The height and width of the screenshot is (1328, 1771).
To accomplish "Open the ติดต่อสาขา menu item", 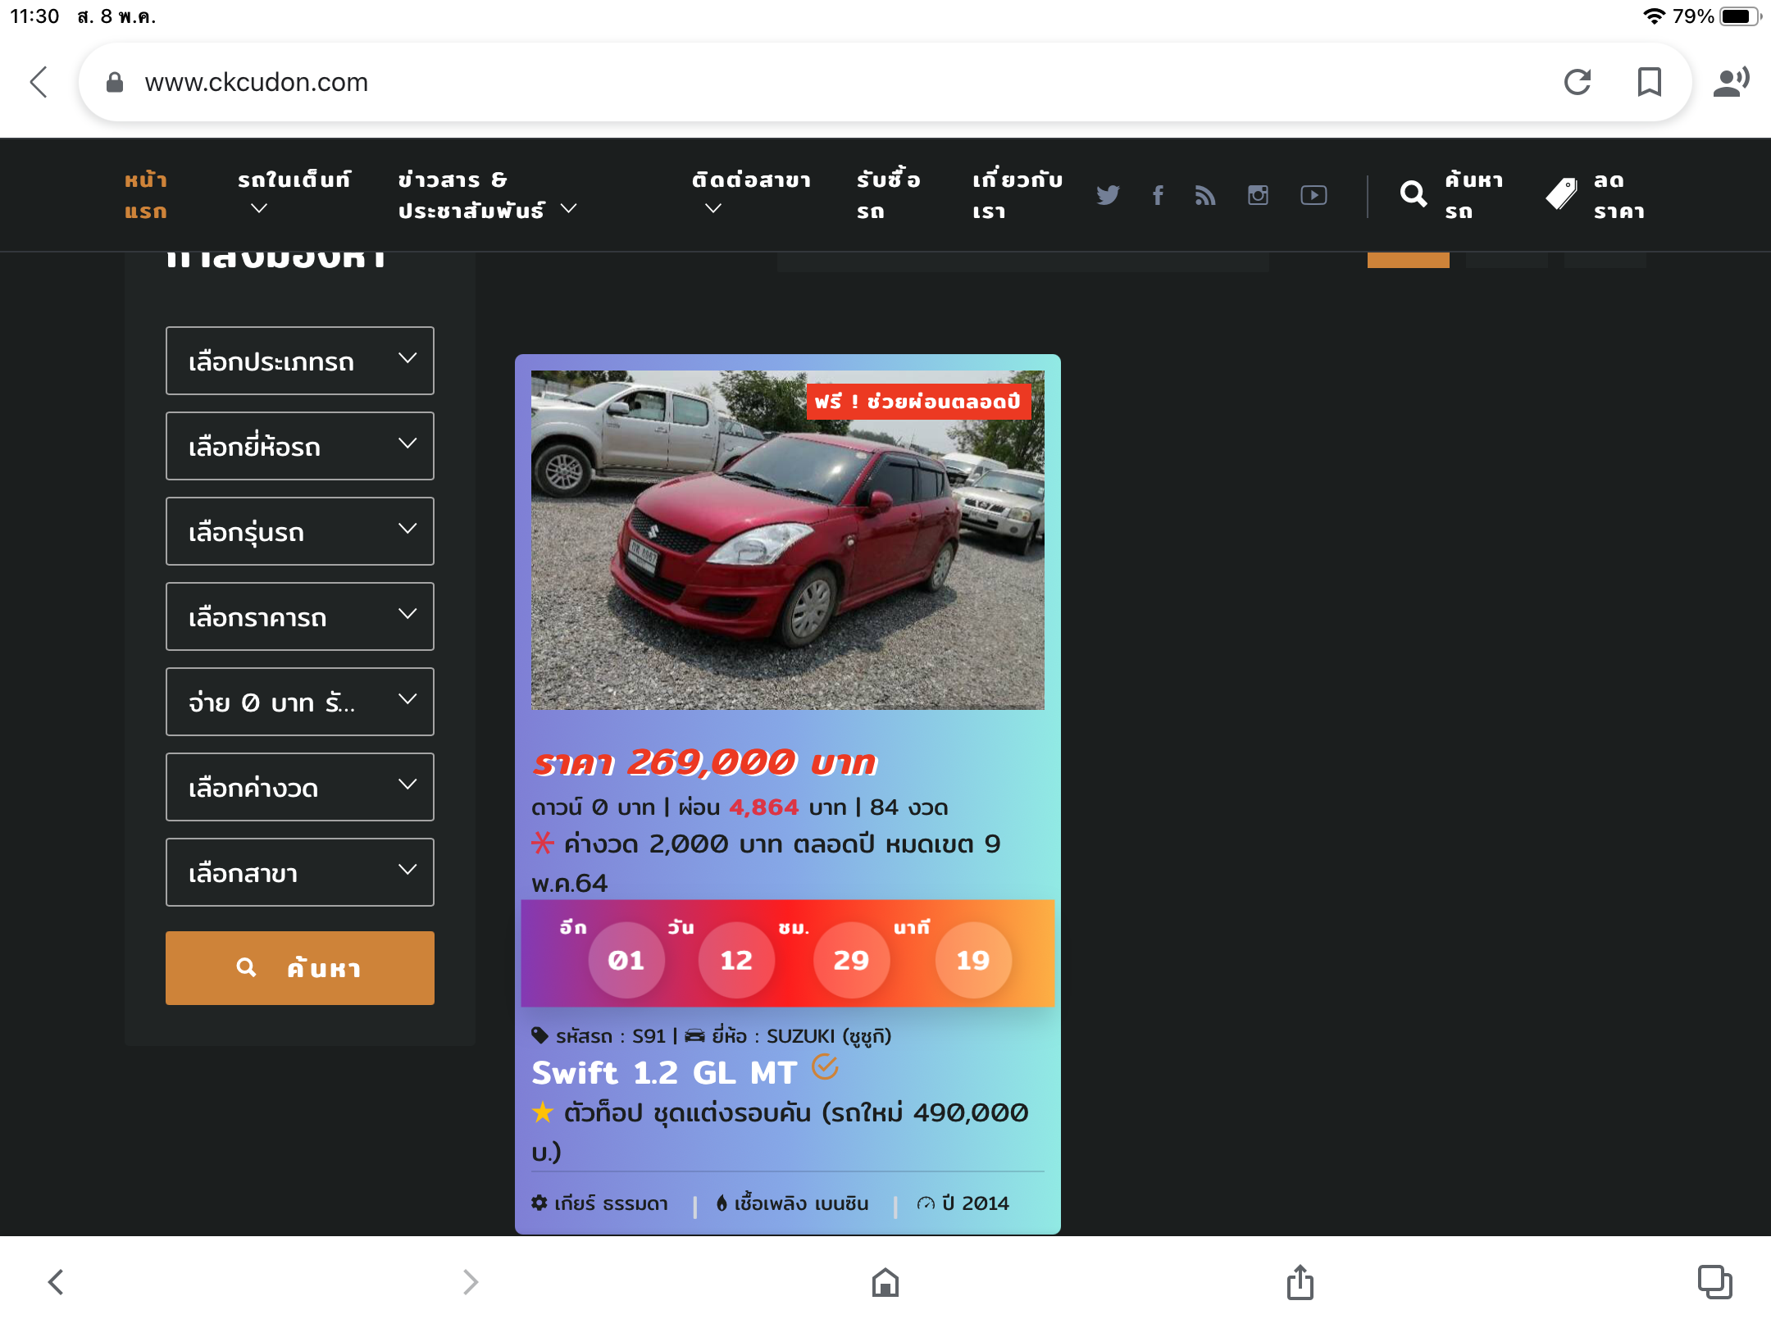I will 750,193.
